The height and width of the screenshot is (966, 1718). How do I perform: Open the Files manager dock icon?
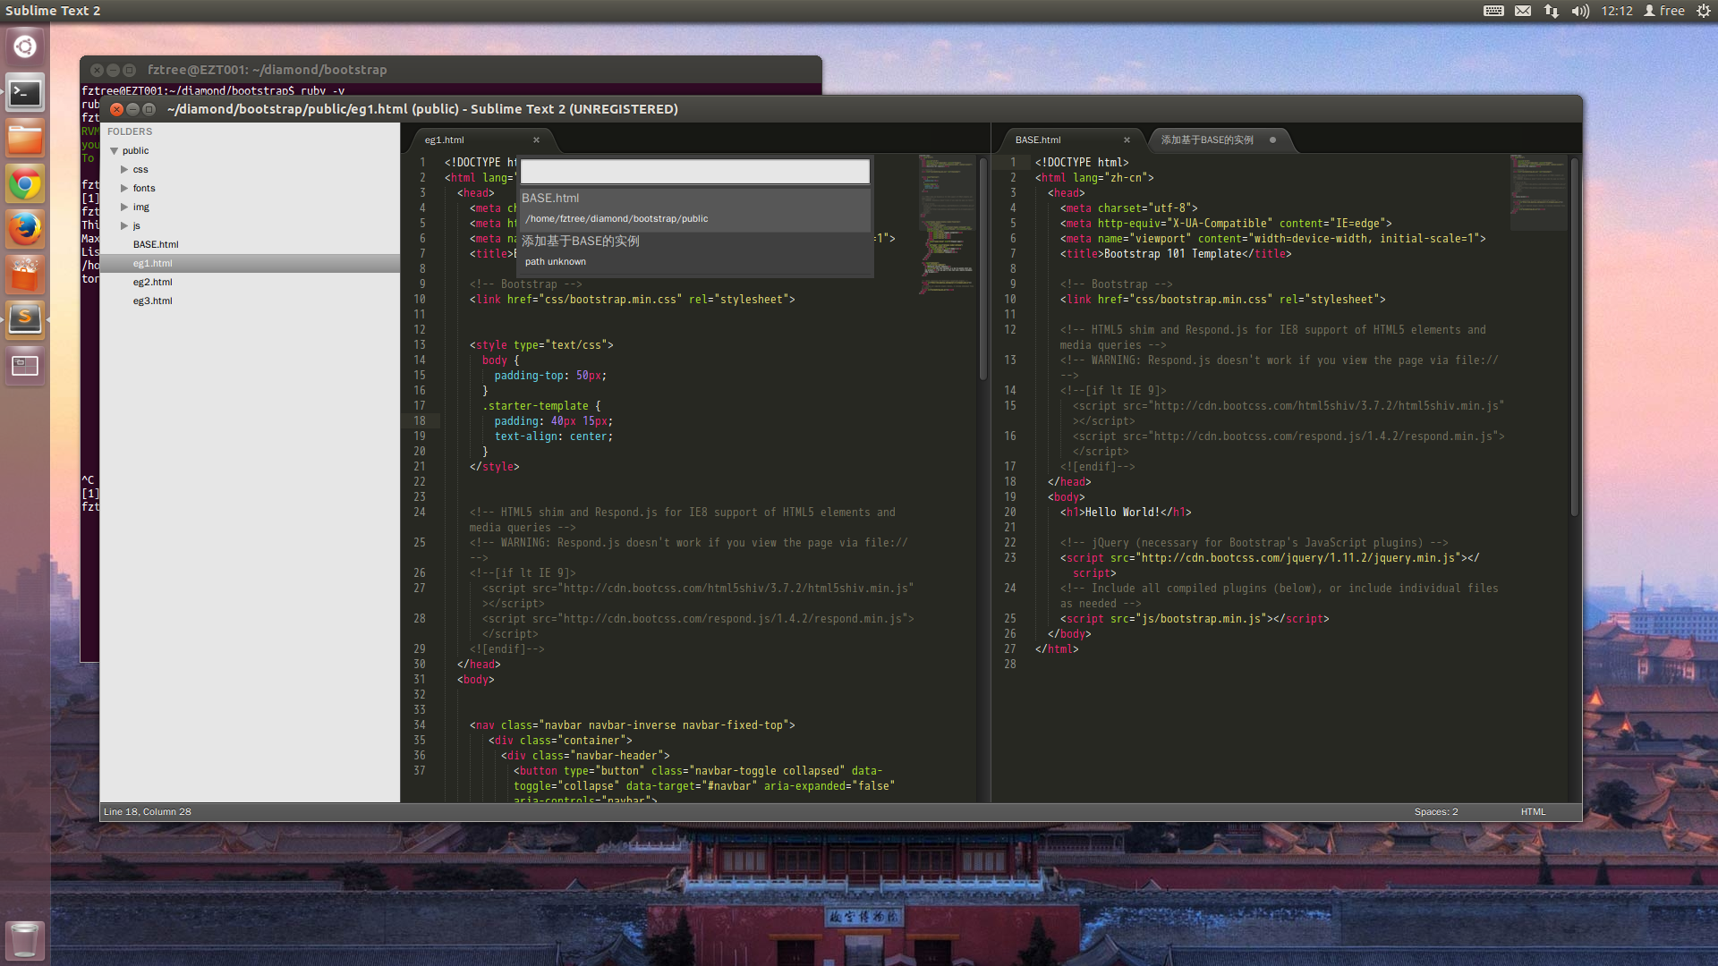pyautogui.click(x=25, y=140)
